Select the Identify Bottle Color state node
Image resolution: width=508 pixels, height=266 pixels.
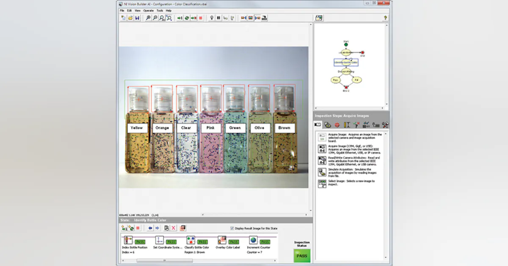(x=346, y=62)
